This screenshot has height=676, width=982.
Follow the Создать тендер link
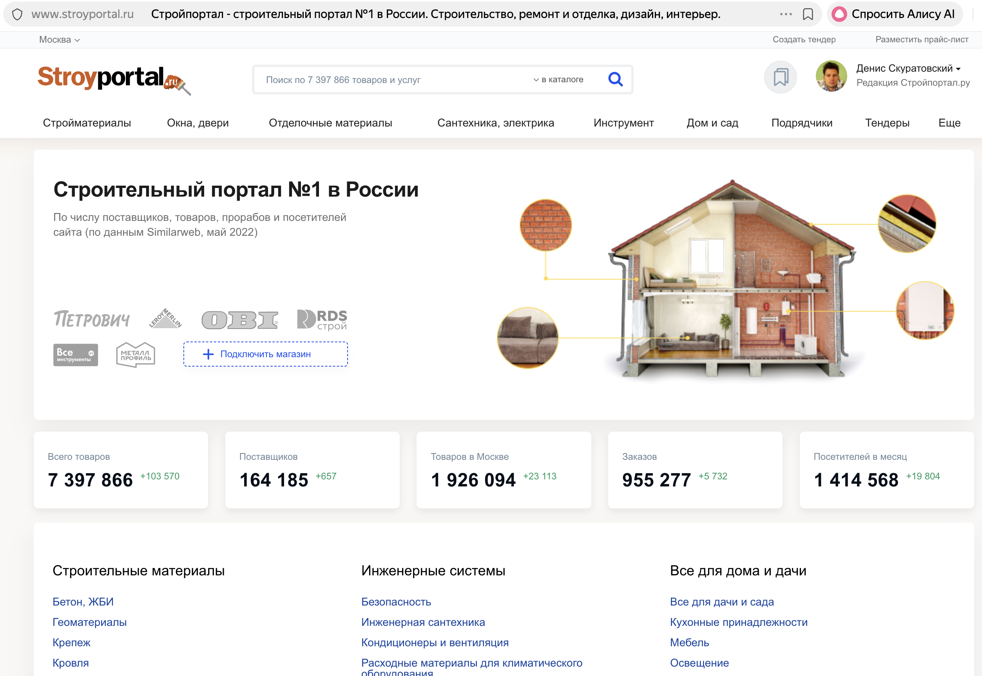tap(804, 40)
